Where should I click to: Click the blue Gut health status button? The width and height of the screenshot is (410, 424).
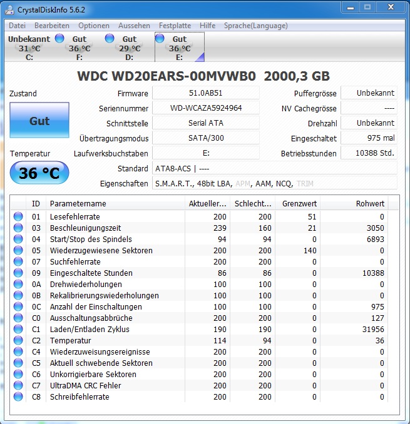click(x=39, y=120)
